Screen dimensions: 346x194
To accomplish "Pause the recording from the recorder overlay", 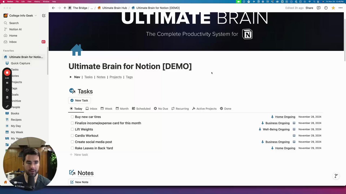I will (x=7, y=83).
